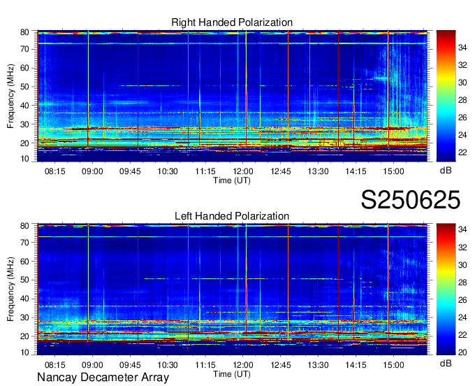Click the 08:15 tick label on top plot

pyautogui.click(x=54, y=171)
